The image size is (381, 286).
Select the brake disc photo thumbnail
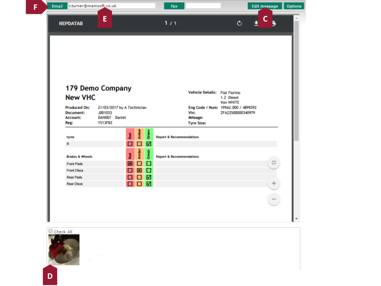[64, 249]
